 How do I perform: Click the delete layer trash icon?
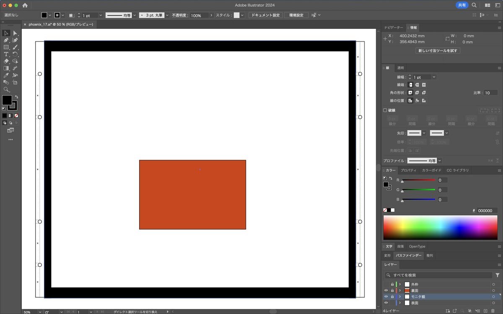point(493,311)
